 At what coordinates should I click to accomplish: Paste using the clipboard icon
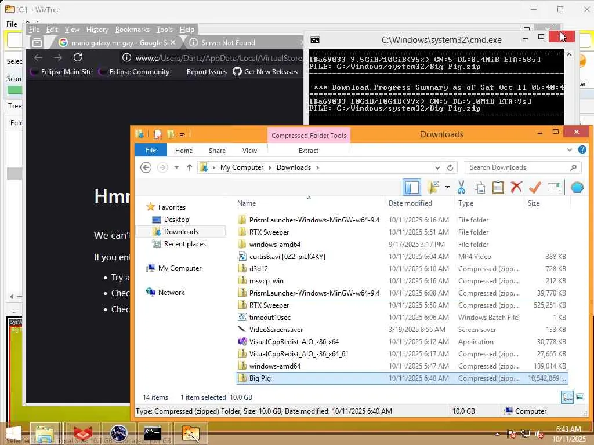coord(498,187)
